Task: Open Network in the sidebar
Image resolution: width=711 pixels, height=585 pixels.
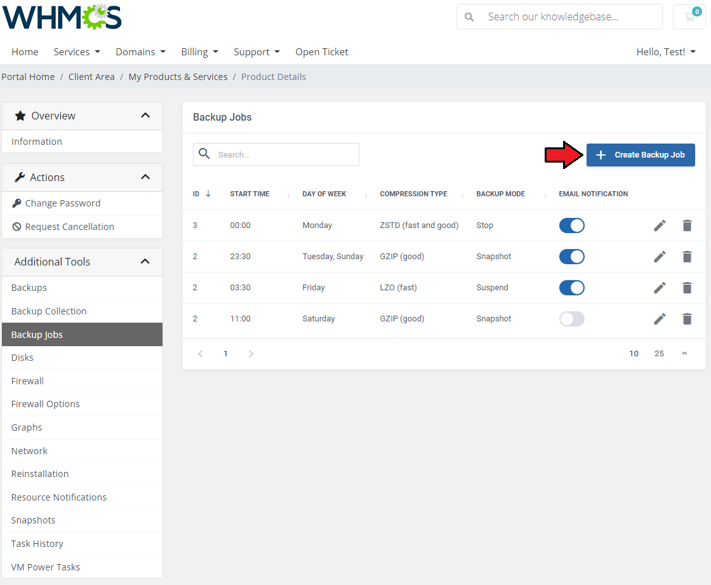Action: pos(82,451)
